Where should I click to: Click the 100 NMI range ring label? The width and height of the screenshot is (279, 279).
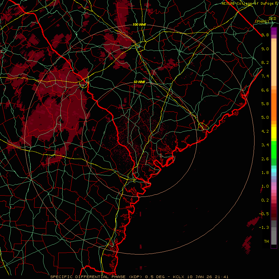point(139,24)
